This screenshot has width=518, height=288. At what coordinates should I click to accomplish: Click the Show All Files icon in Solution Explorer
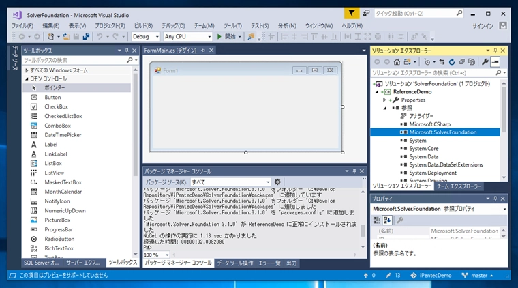[x=472, y=62]
